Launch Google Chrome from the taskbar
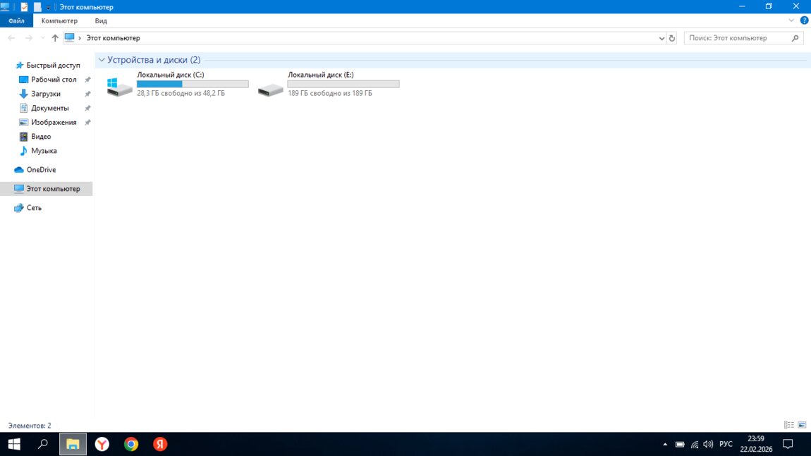The width and height of the screenshot is (811, 456). [x=131, y=444]
